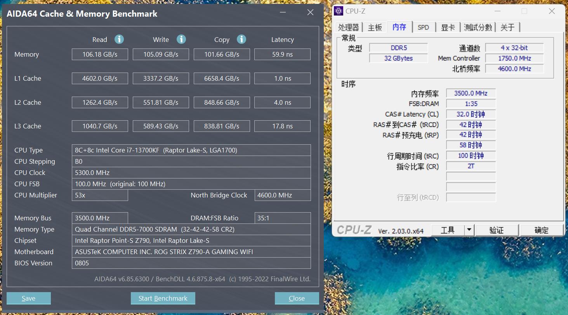The width and height of the screenshot is (568, 315).
Task: Open the 显卡 (Graphics) tab
Action: tap(448, 27)
